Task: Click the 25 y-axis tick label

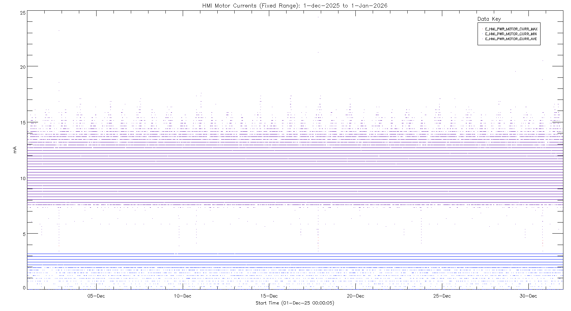Action: coord(23,13)
